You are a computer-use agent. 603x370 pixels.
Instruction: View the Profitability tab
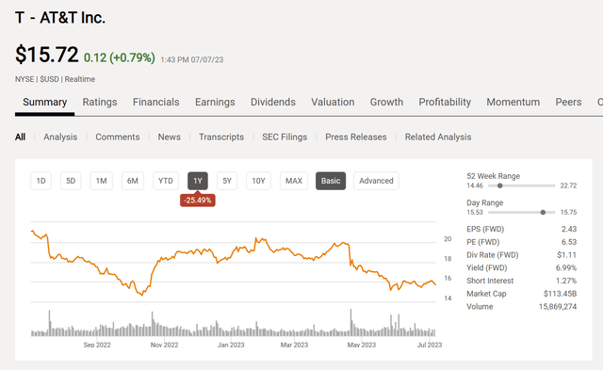(x=445, y=103)
